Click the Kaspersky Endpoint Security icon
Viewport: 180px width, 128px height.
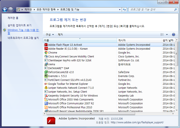[46, 96]
